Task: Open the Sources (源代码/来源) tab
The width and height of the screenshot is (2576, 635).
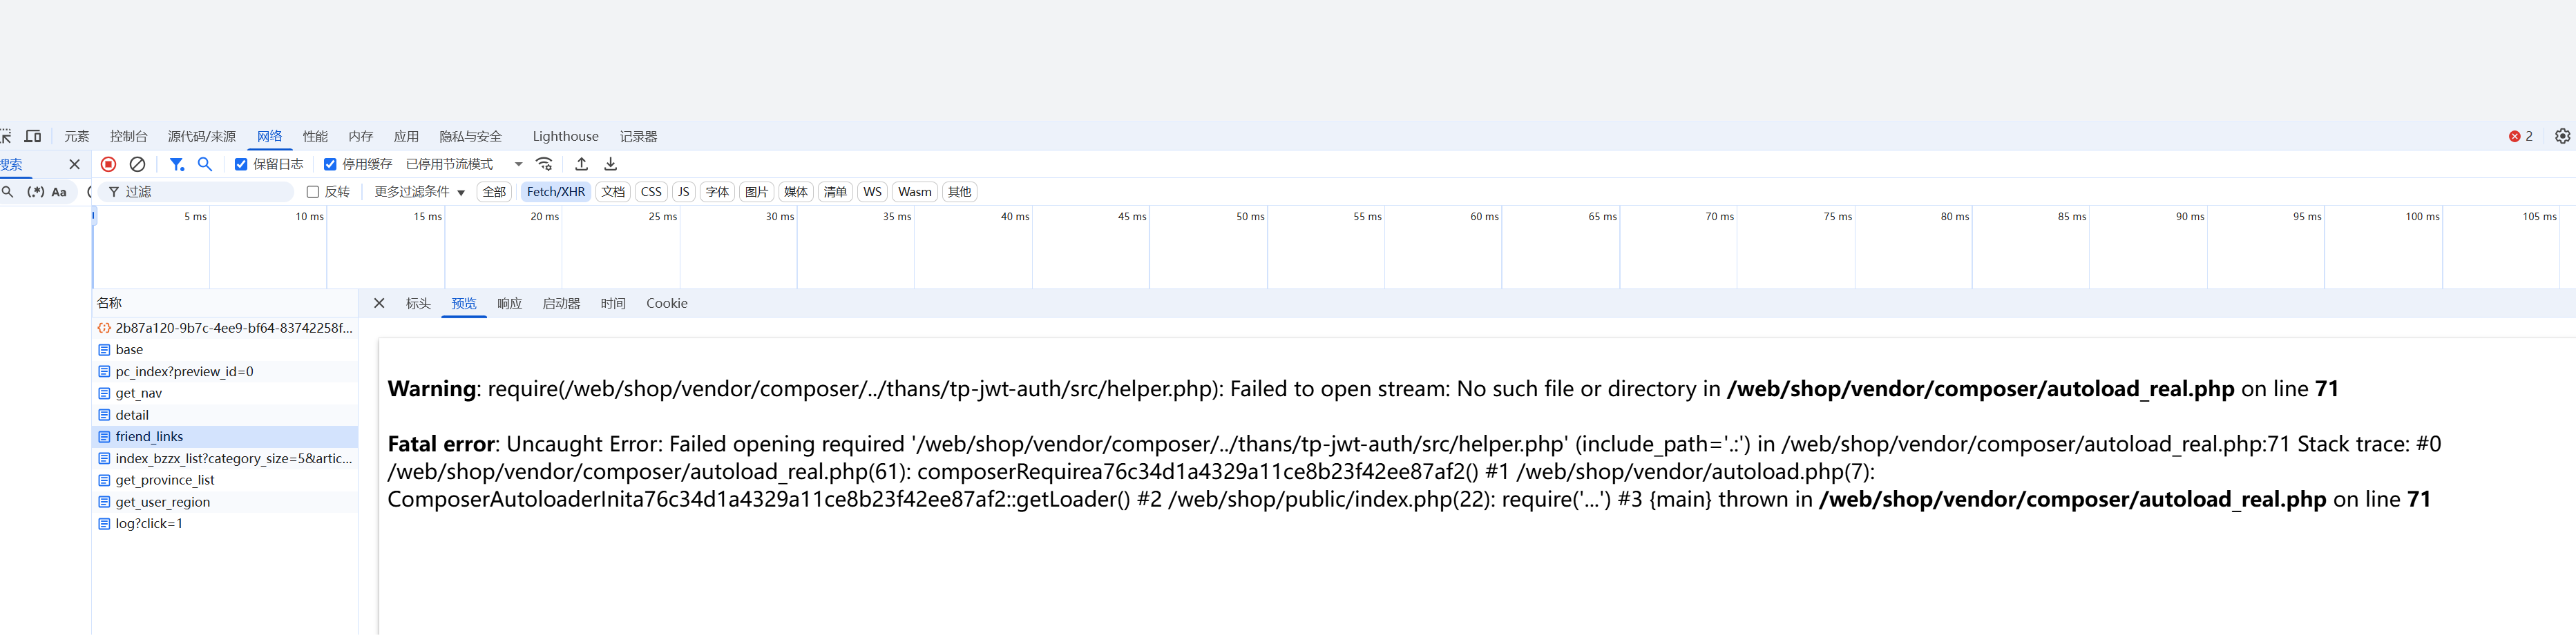Action: click(x=202, y=136)
